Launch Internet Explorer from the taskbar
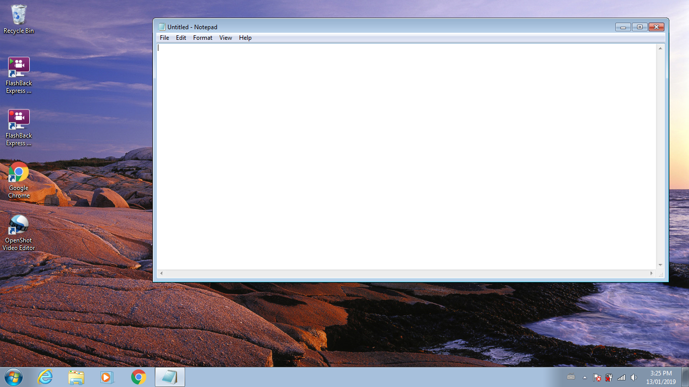The width and height of the screenshot is (689, 387). coord(45,376)
